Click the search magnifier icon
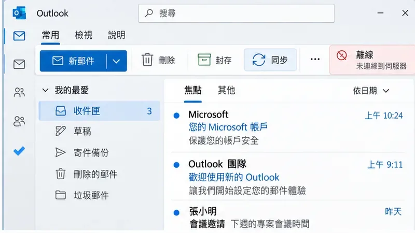This screenshot has width=415, height=233. (149, 12)
